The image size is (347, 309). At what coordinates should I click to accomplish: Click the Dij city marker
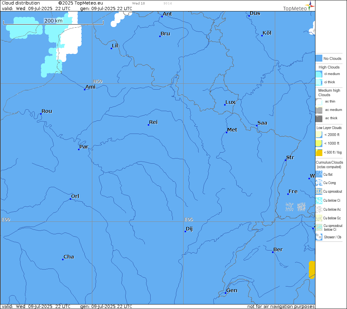(x=185, y=231)
